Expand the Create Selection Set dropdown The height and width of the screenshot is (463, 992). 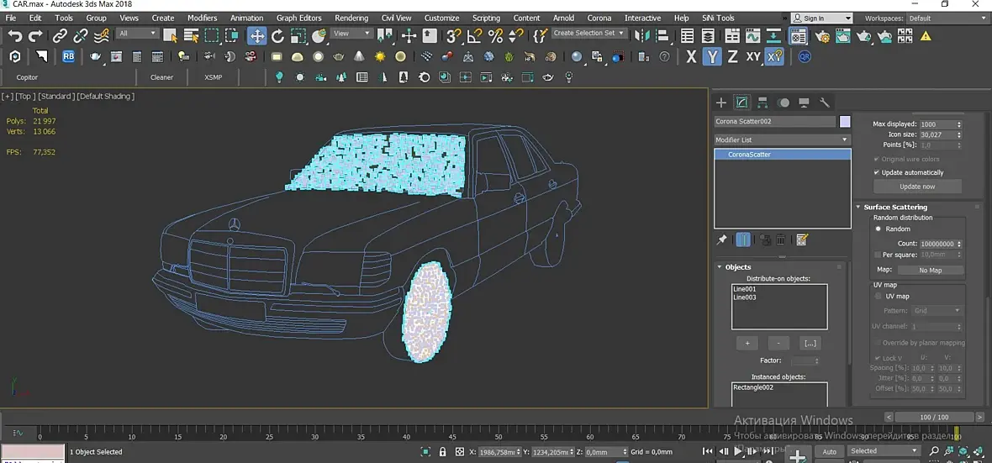coord(589,34)
